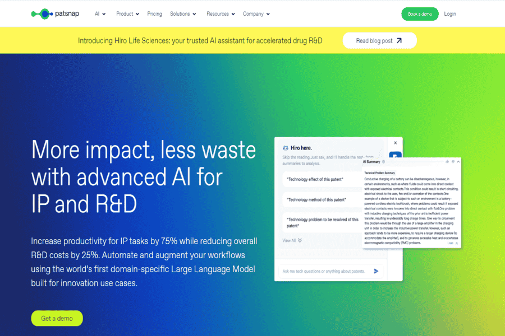Give the AI Summary a thumbs down
The width and height of the screenshot is (505, 336).
pos(453,162)
